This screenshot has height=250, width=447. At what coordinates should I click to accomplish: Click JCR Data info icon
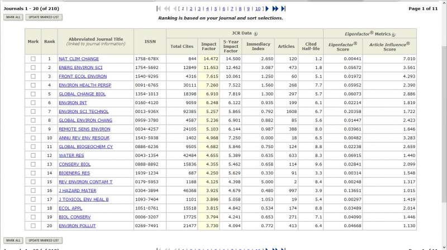coord(256,34)
